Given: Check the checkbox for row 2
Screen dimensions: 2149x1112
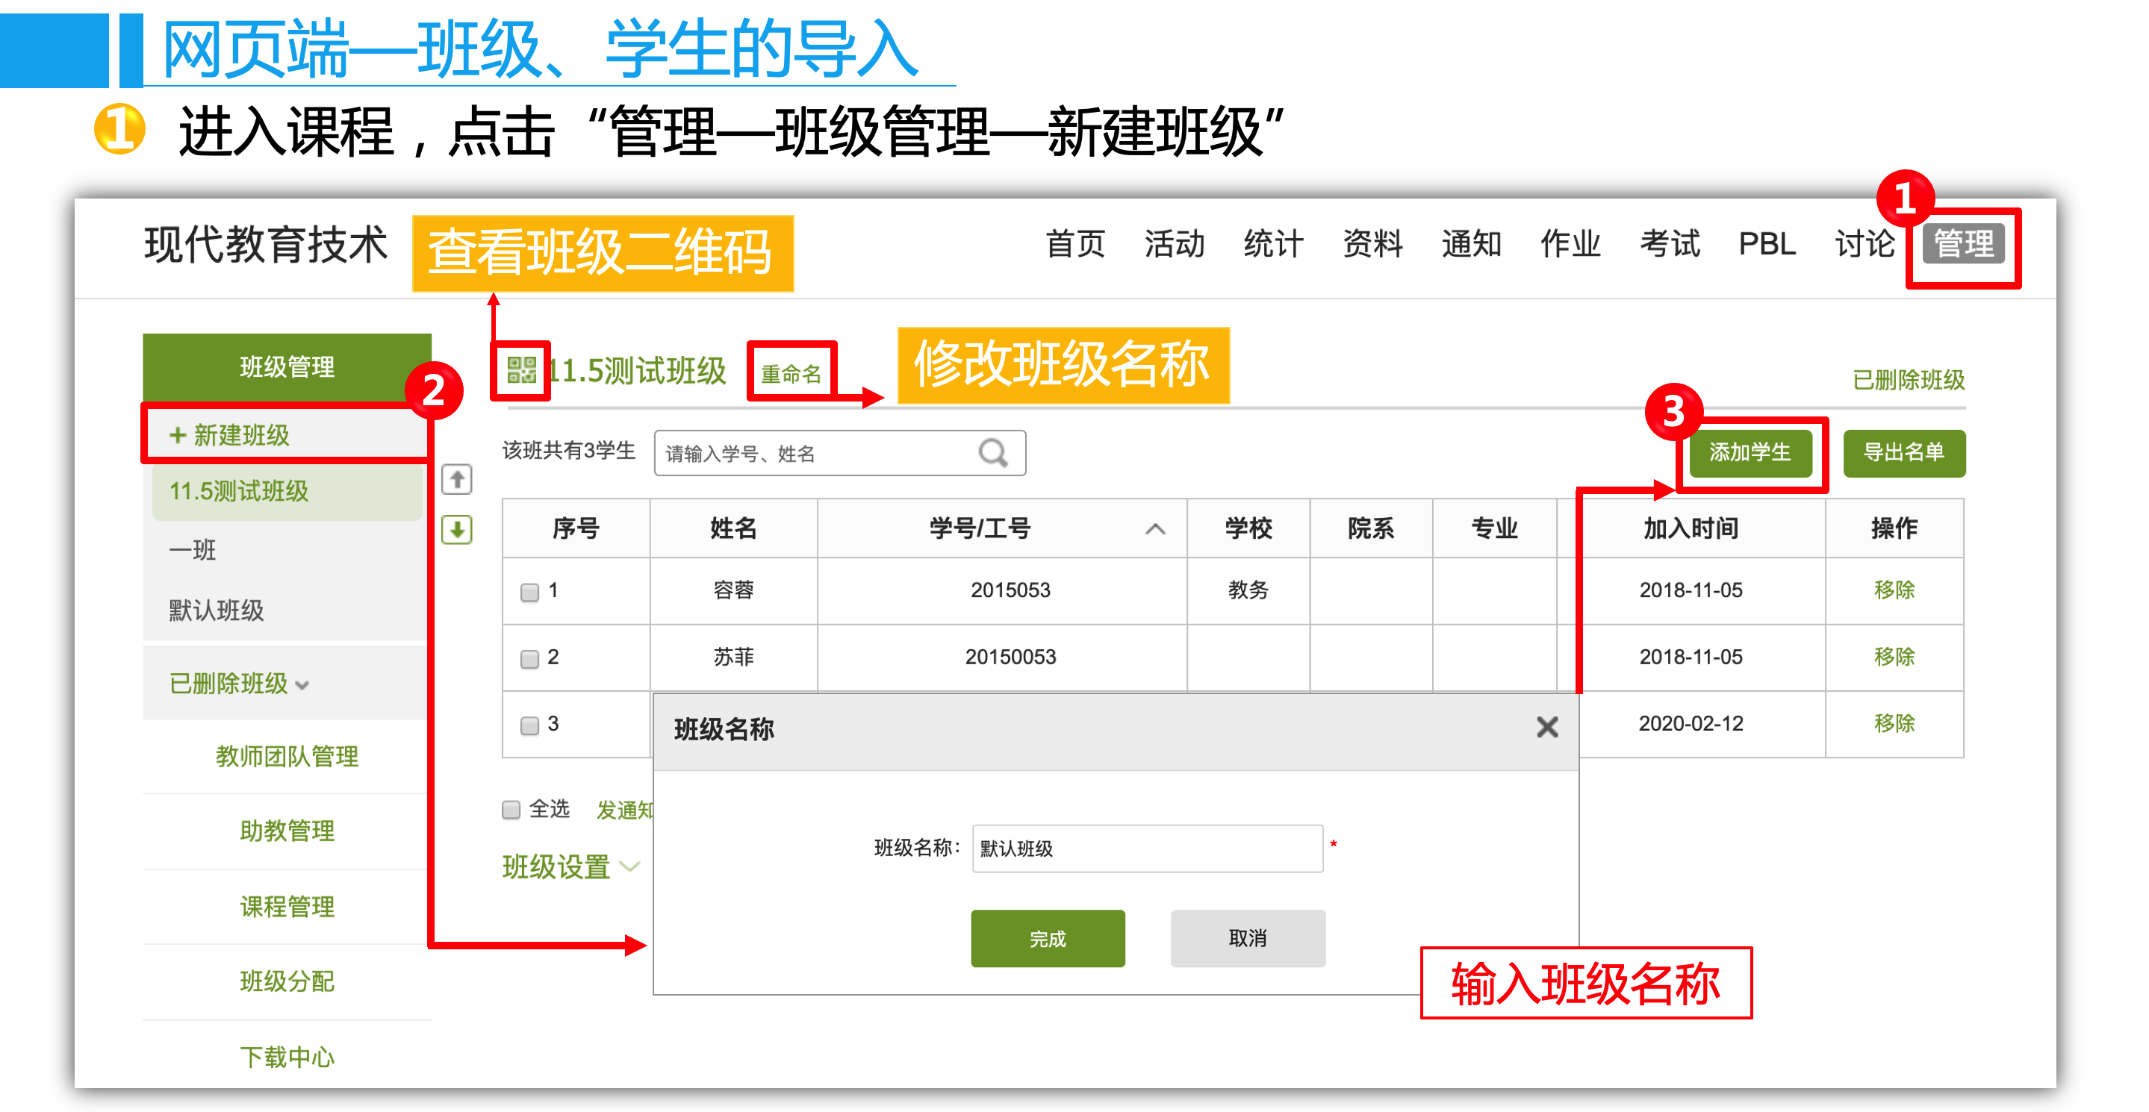Looking at the screenshot, I should click(x=529, y=658).
